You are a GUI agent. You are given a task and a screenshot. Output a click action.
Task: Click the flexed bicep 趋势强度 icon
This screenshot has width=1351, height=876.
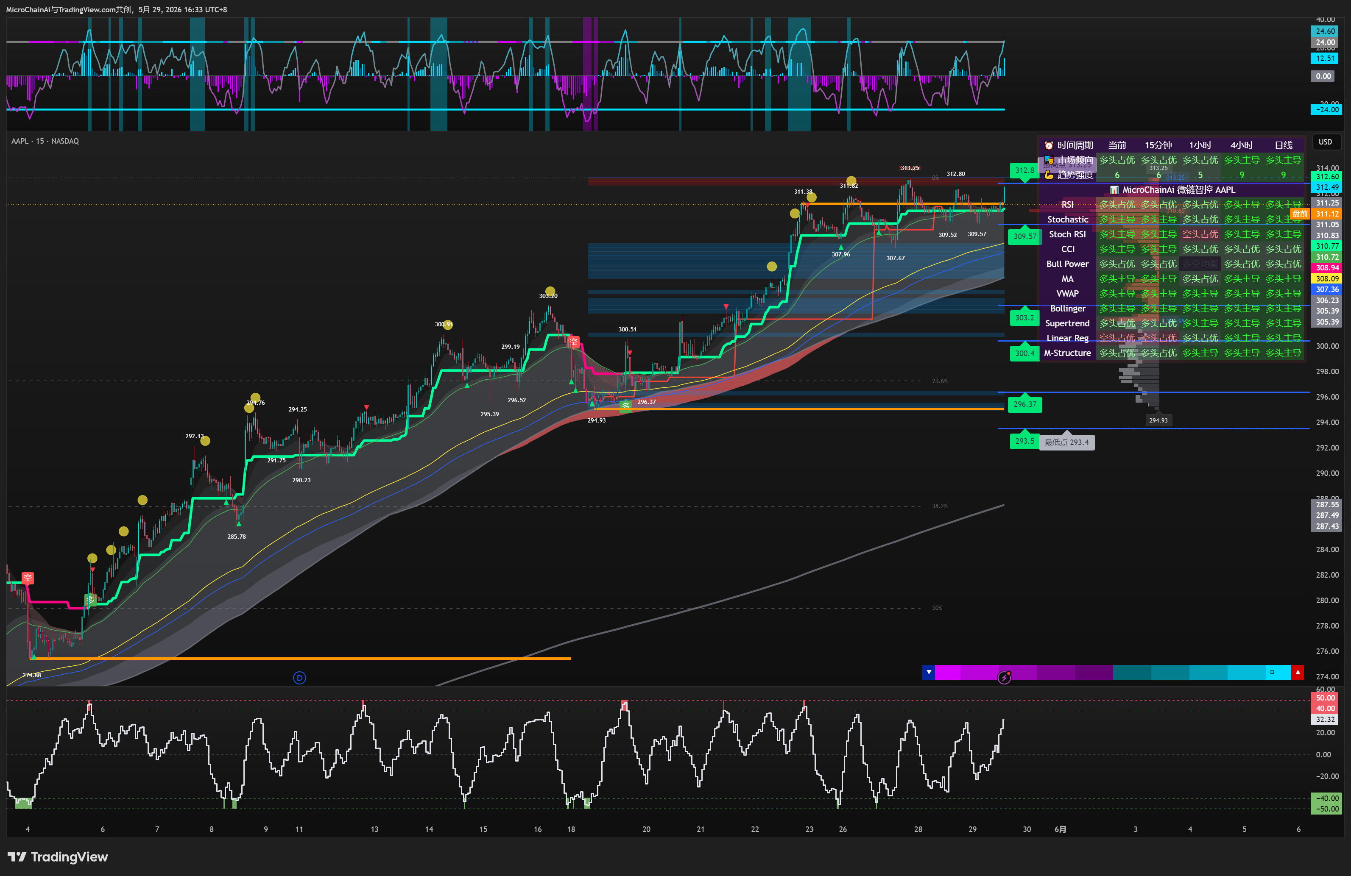coord(1048,175)
